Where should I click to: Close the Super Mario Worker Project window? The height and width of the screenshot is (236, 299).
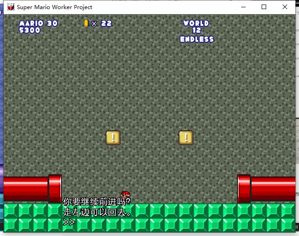[x=285, y=7]
